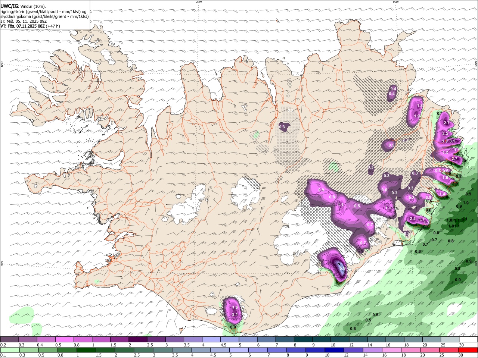The width and height of the screenshot is (478, 358).
Task: Pick the royal blue swatch labeled 8
Action: [x=296, y=350]
